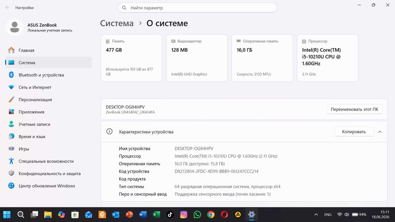Viewport: 395px width, 222px height.
Task: Click the Windows Update sync icon
Action: pyautogui.click(x=11, y=186)
